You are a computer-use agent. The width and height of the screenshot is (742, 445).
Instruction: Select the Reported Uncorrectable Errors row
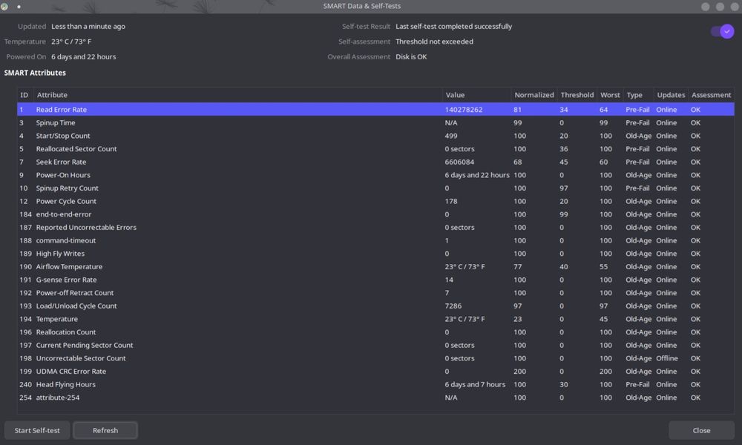click(375, 228)
